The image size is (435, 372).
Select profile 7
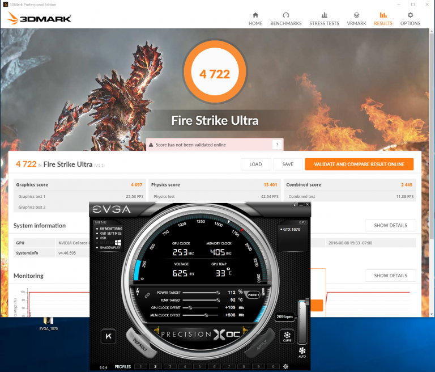[229, 367]
